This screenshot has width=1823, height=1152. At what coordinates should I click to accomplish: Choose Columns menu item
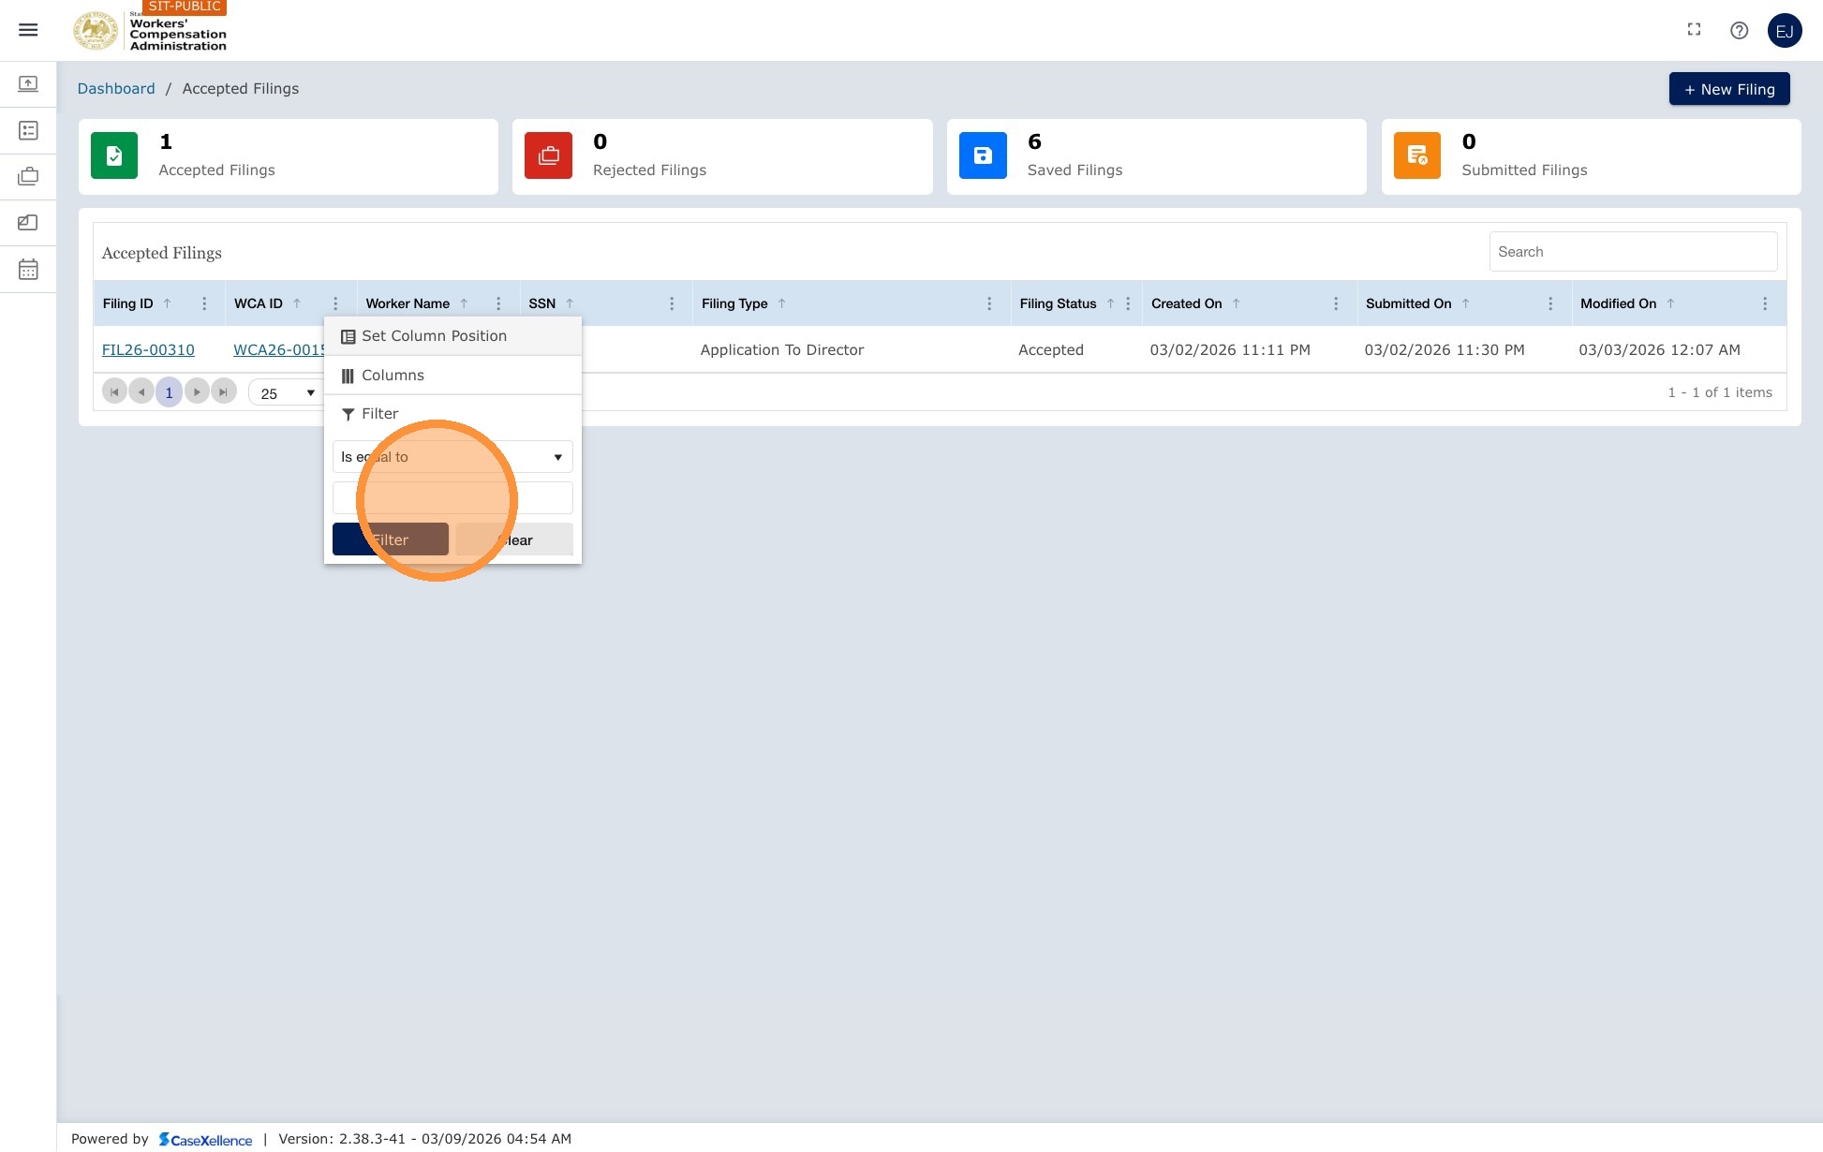[452, 376]
